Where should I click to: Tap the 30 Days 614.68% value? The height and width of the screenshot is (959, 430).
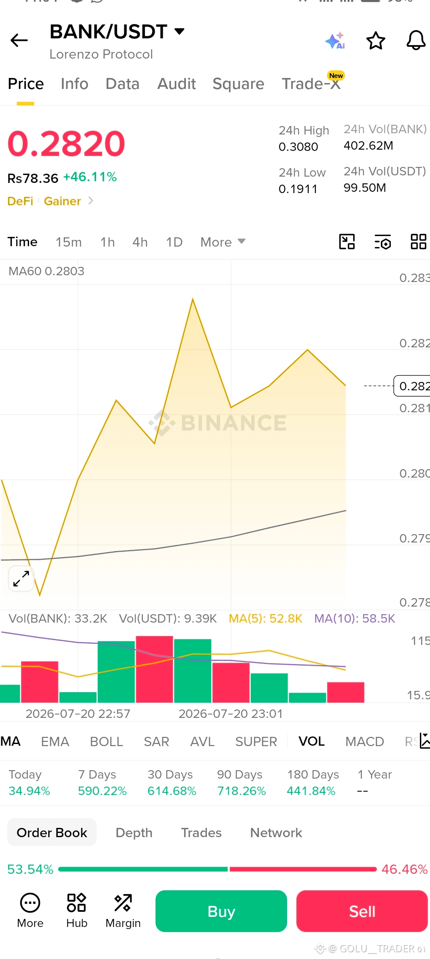click(x=172, y=791)
